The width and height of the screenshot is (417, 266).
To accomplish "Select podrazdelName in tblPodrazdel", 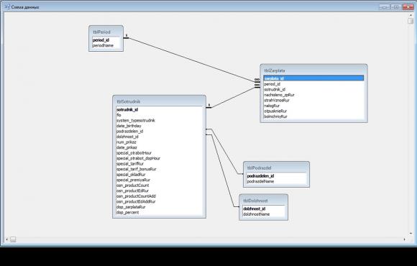I will point(276,181).
